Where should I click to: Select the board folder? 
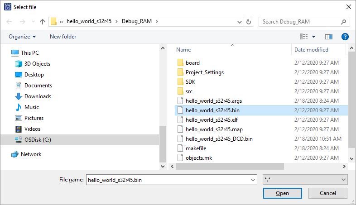click(192, 63)
